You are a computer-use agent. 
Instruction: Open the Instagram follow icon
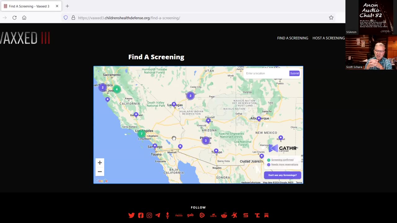pos(149,215)
